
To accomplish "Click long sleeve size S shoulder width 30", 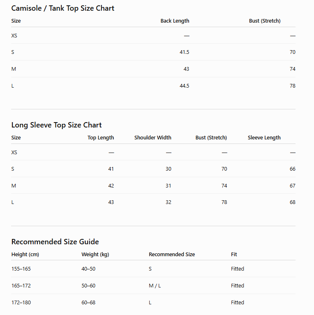I will click(x=169, y=169).
